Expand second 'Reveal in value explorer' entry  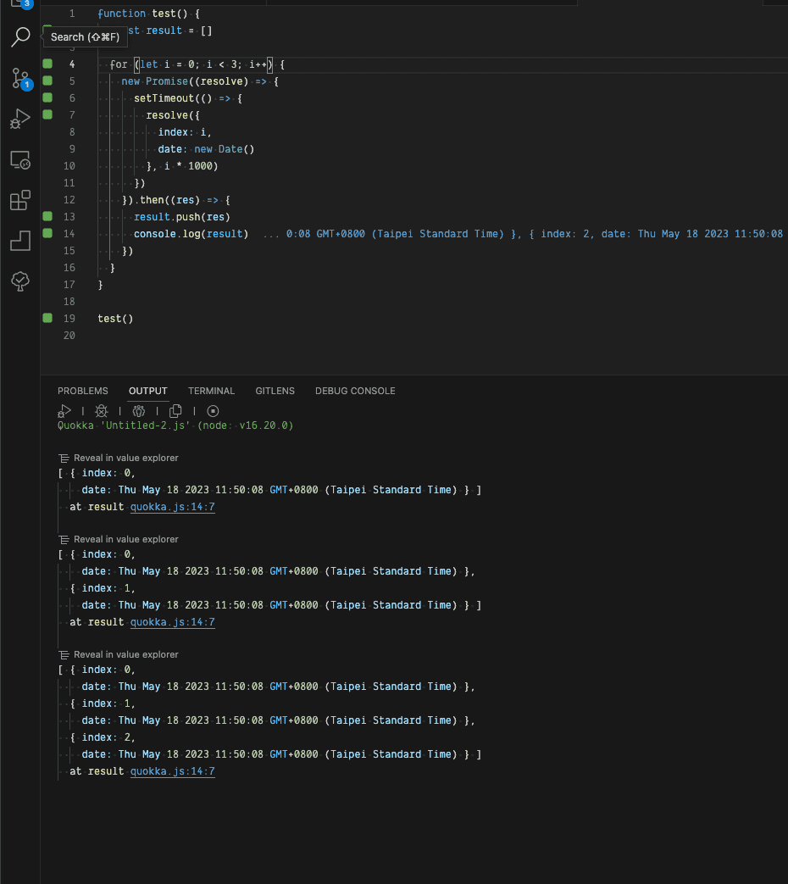[x=119, y=539]
